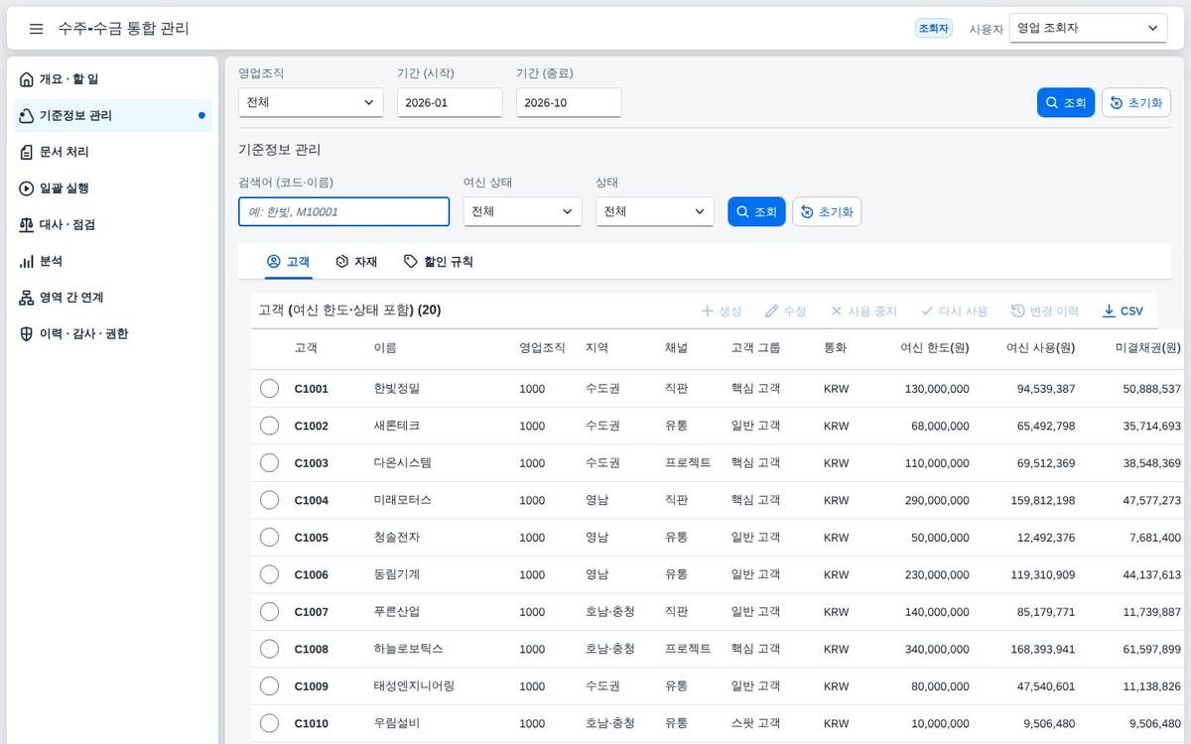Click the 사용 중지 toolbar action

pyautogui.click(x=863, y=310)
